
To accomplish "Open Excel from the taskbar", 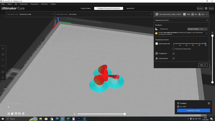I will click(68, 119).
